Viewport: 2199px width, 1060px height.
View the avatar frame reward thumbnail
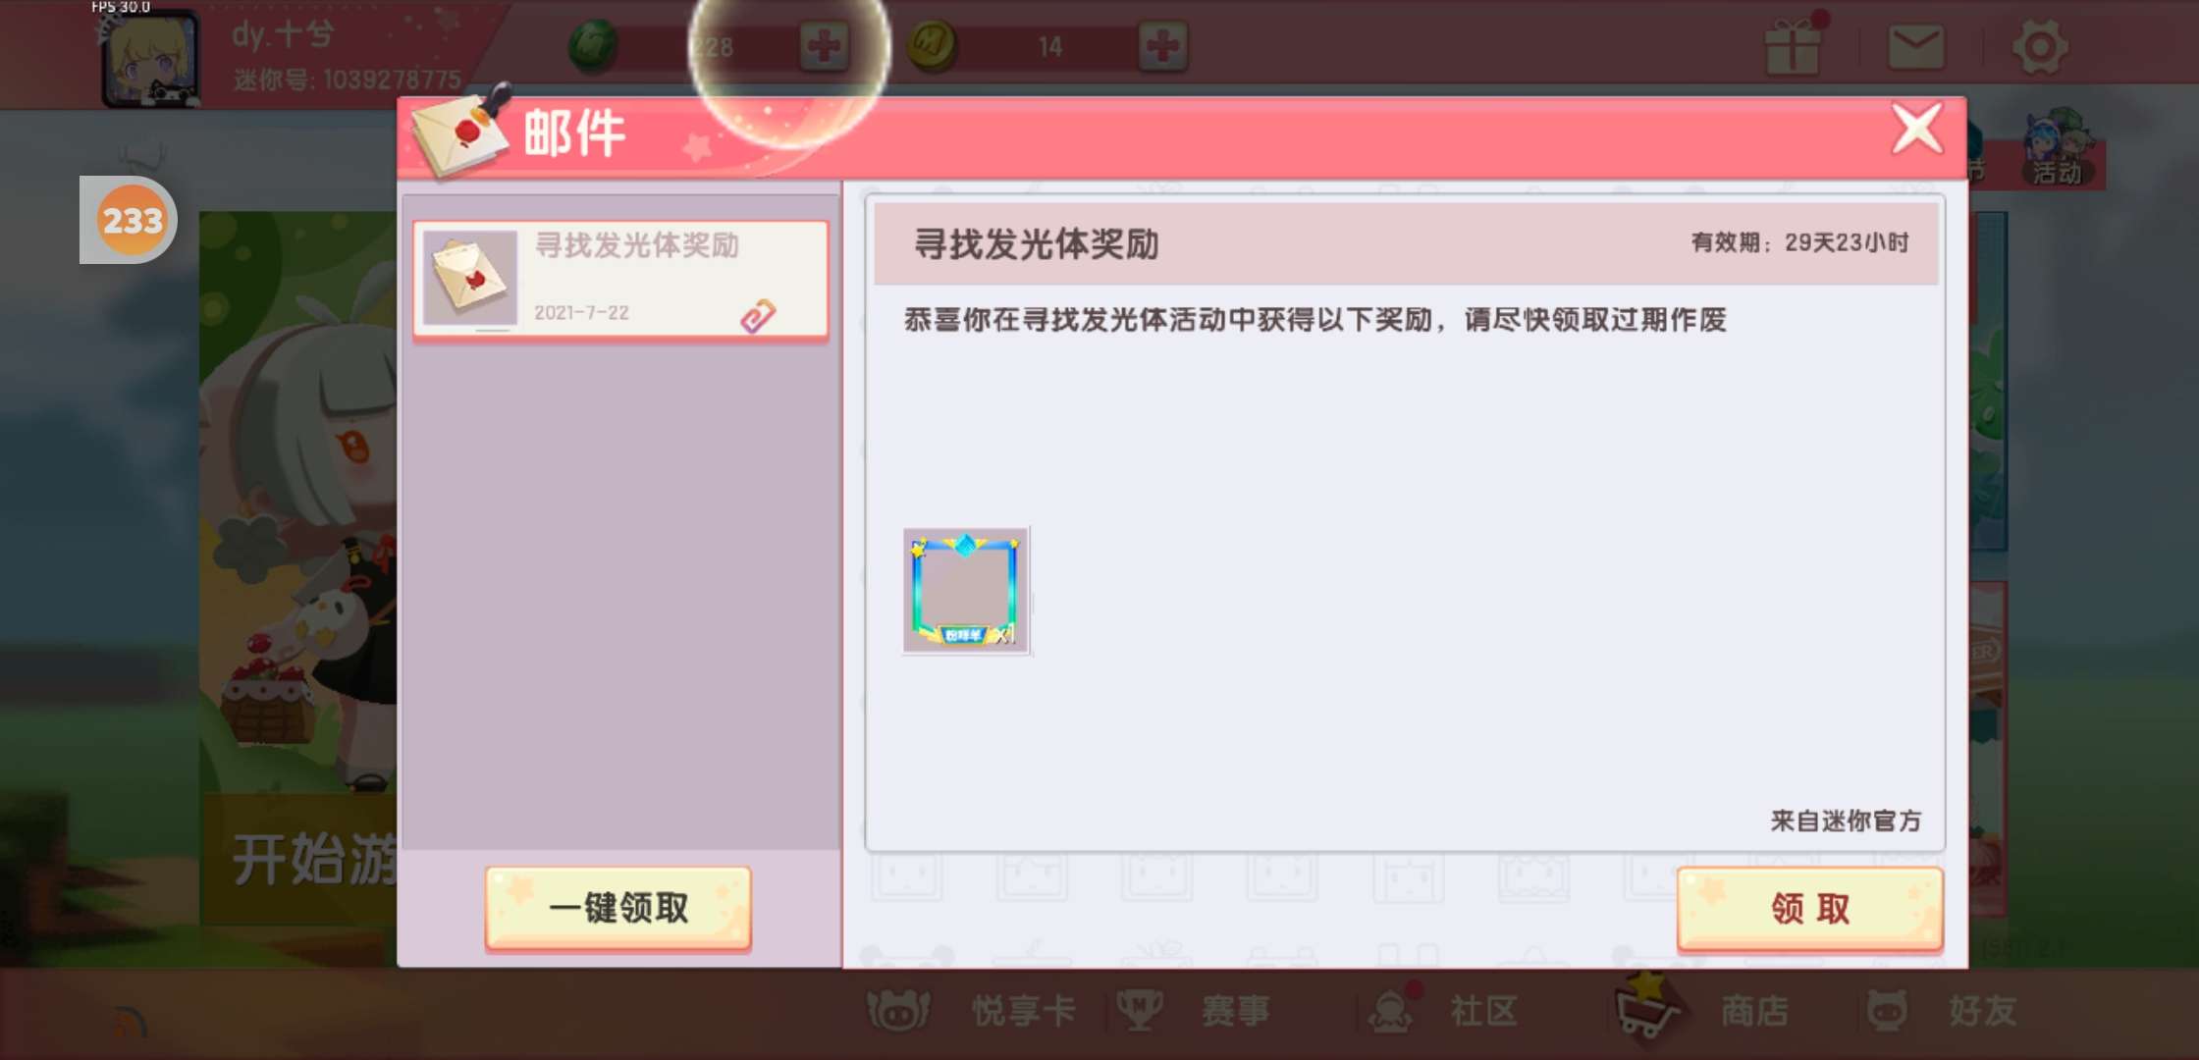click(x=966, y=591)
